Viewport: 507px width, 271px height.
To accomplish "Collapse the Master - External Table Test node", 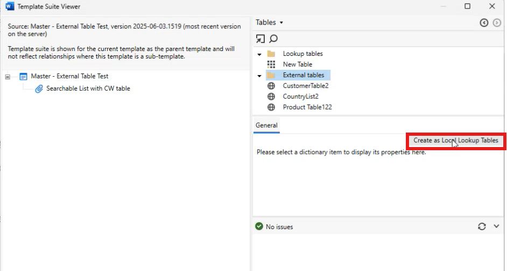I will tap(8, 77).
